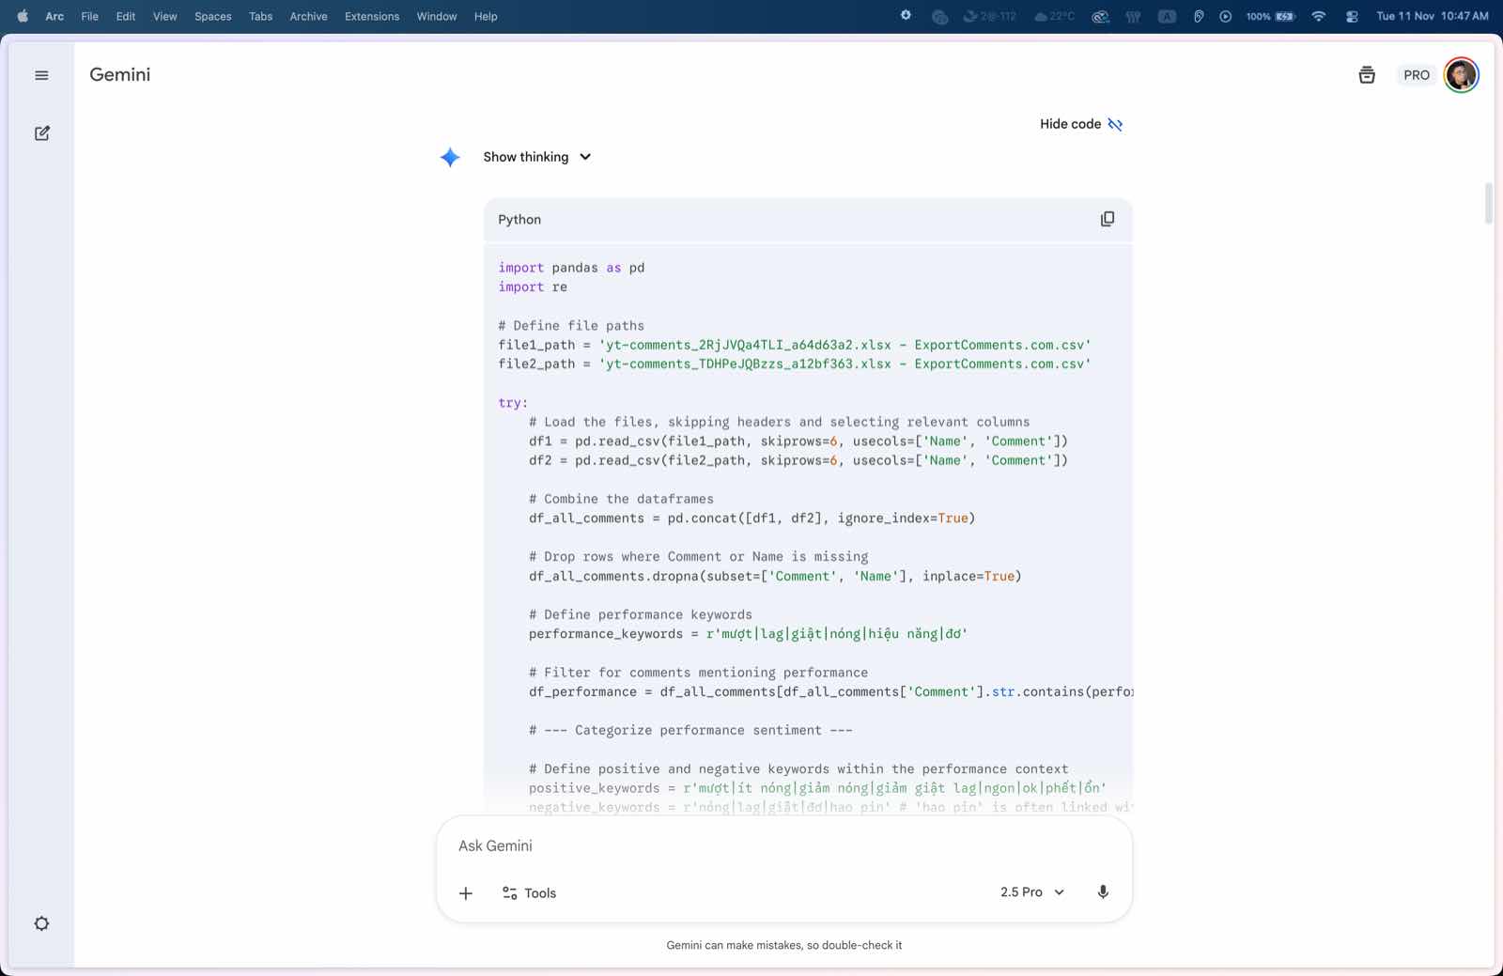Open the Extensions menu
The width and height of the screenshot is (1503, 976).
(371, 16)
